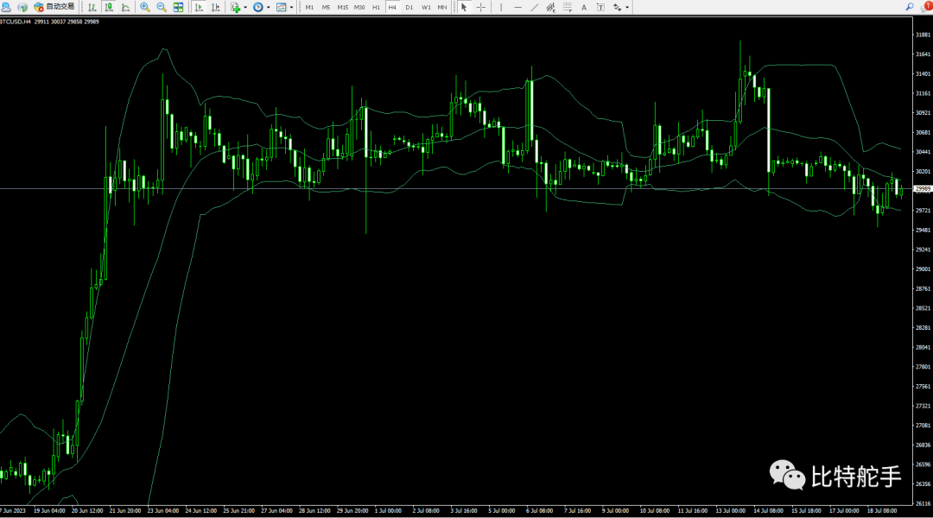Switch chart to bar chart mode
The image size is (933, 518).
coord(92,7)
